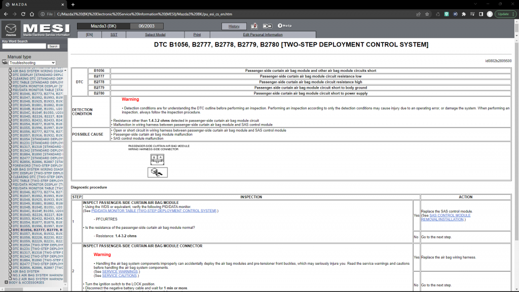
Task: Follow the SAS CONTROL MODULE REMOVAL/INSTALLATION link
Action: click(x=450, y=216)
